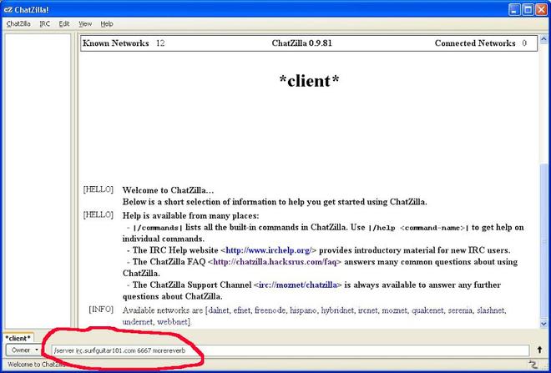Click the "Welcome to ChatZilla..." message line
Screen dimensions: 551x373
pyautogui.click(x=168, y=190)
